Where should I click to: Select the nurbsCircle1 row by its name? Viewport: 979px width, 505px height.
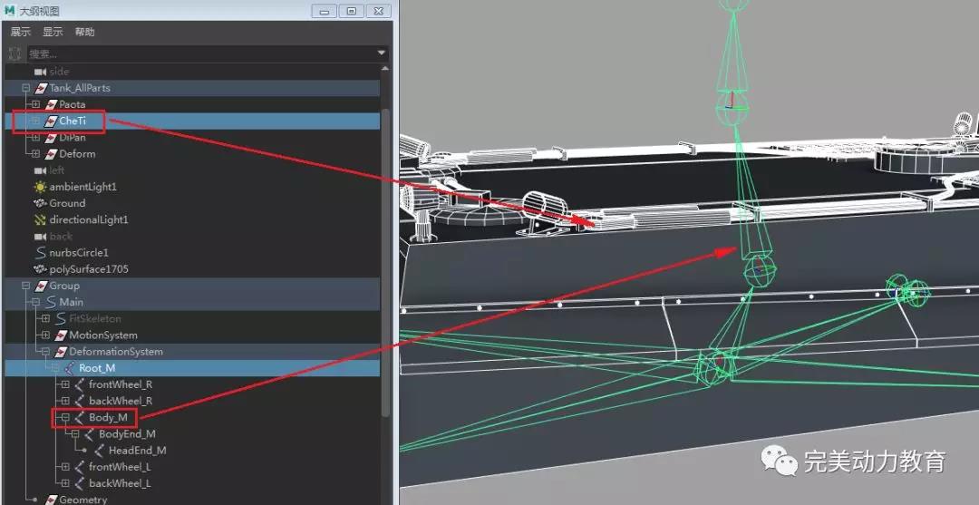[x=79, y=253]
